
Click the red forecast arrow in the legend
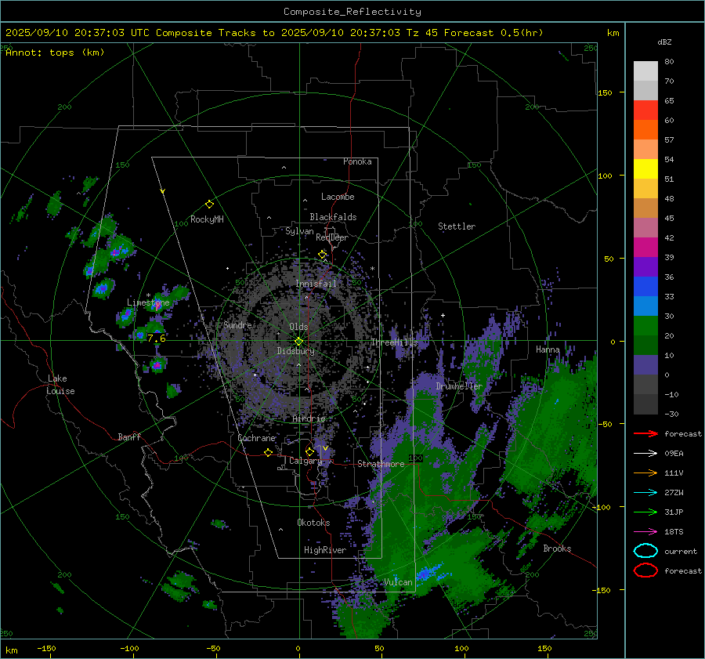tap(645, 433)
